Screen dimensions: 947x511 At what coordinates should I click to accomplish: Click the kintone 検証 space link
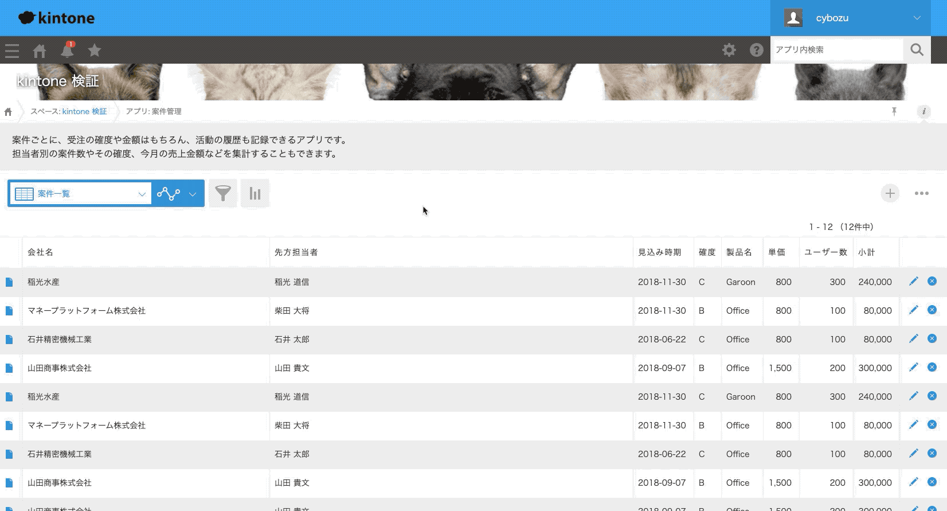pos(84,111)
